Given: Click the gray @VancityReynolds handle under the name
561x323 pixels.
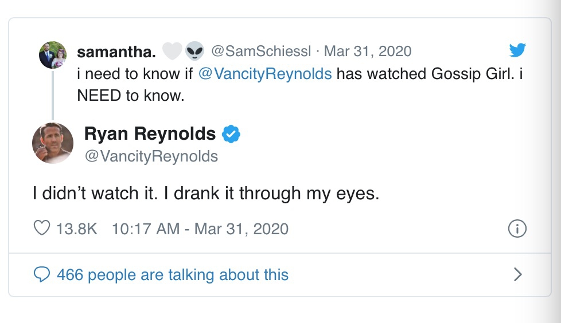Looking at the screenshot, I should (x=151, y=156).
